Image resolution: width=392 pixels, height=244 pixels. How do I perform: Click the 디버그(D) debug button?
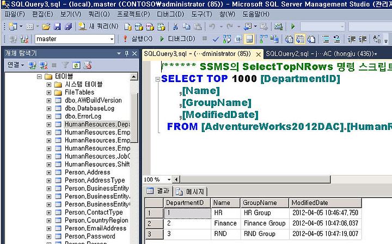(x=177, y=39)
